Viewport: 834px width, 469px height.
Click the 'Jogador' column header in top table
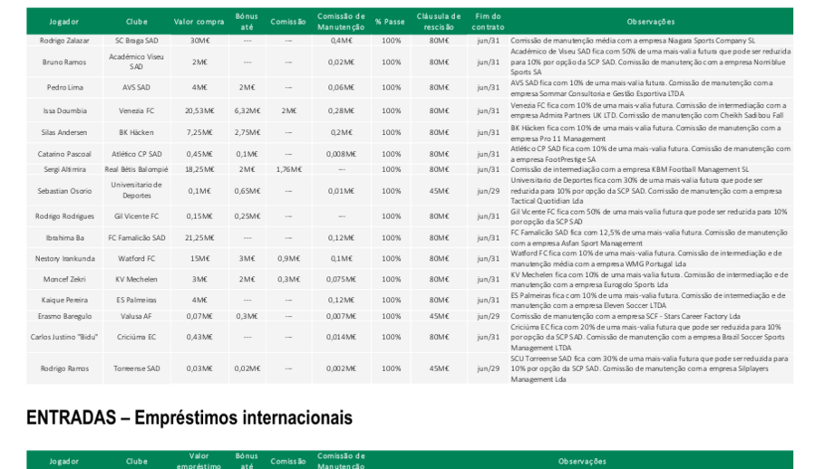tap(63, 22)
